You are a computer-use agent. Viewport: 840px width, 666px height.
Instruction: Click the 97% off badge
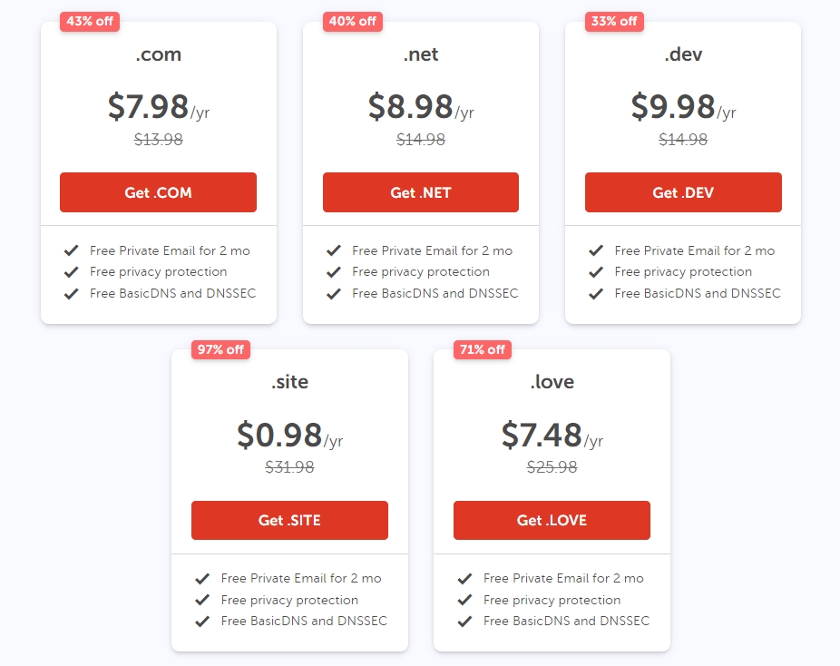tap(220, 350)
